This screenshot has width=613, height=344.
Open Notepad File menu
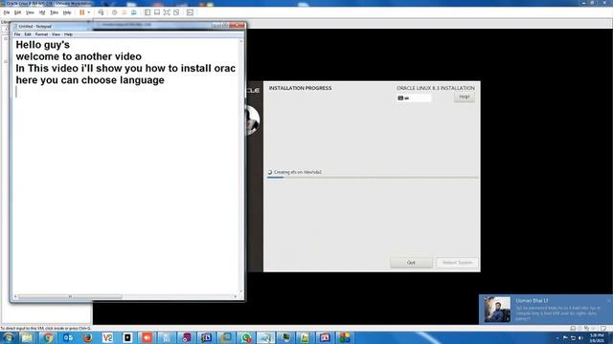point(17,34)
